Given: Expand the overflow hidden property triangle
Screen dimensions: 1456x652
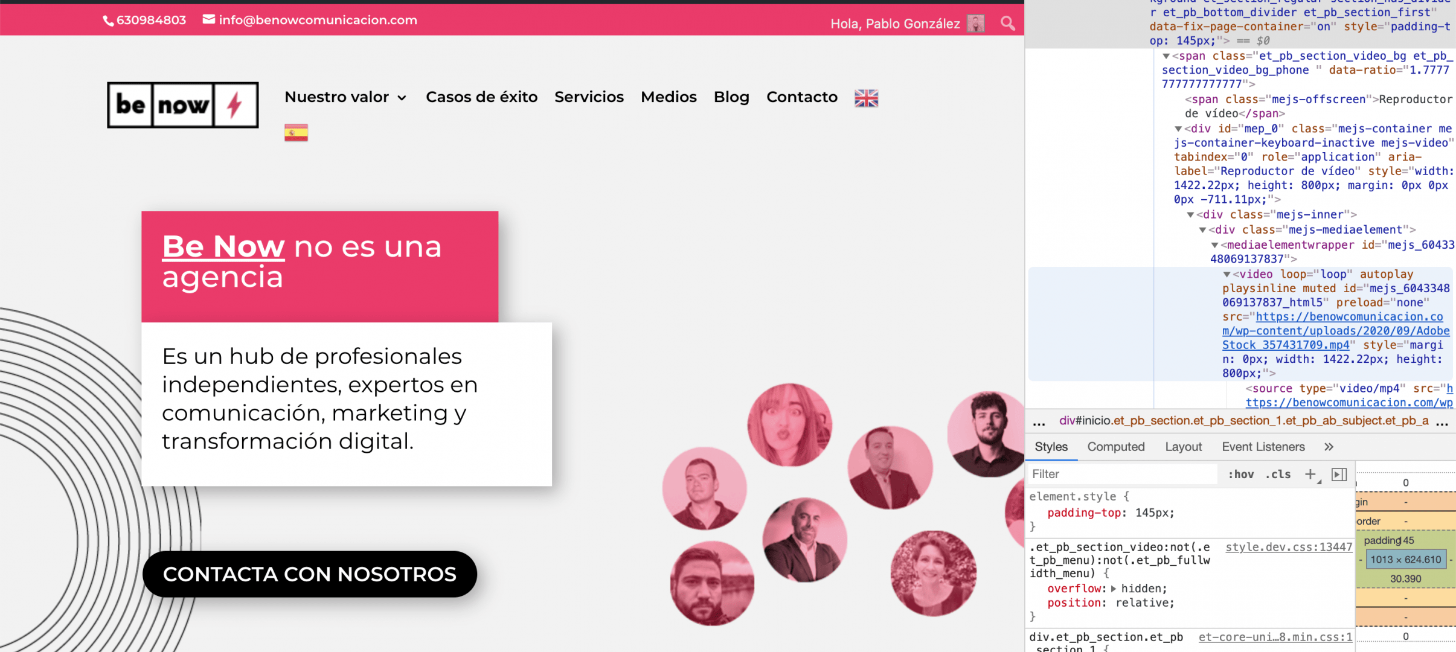Looking at the screenshot, I should pyautogui.click(x=1114, y=589).
